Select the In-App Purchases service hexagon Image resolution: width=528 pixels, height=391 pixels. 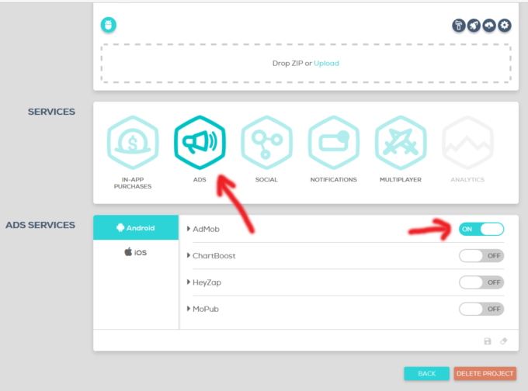click(x=133, y=142)
